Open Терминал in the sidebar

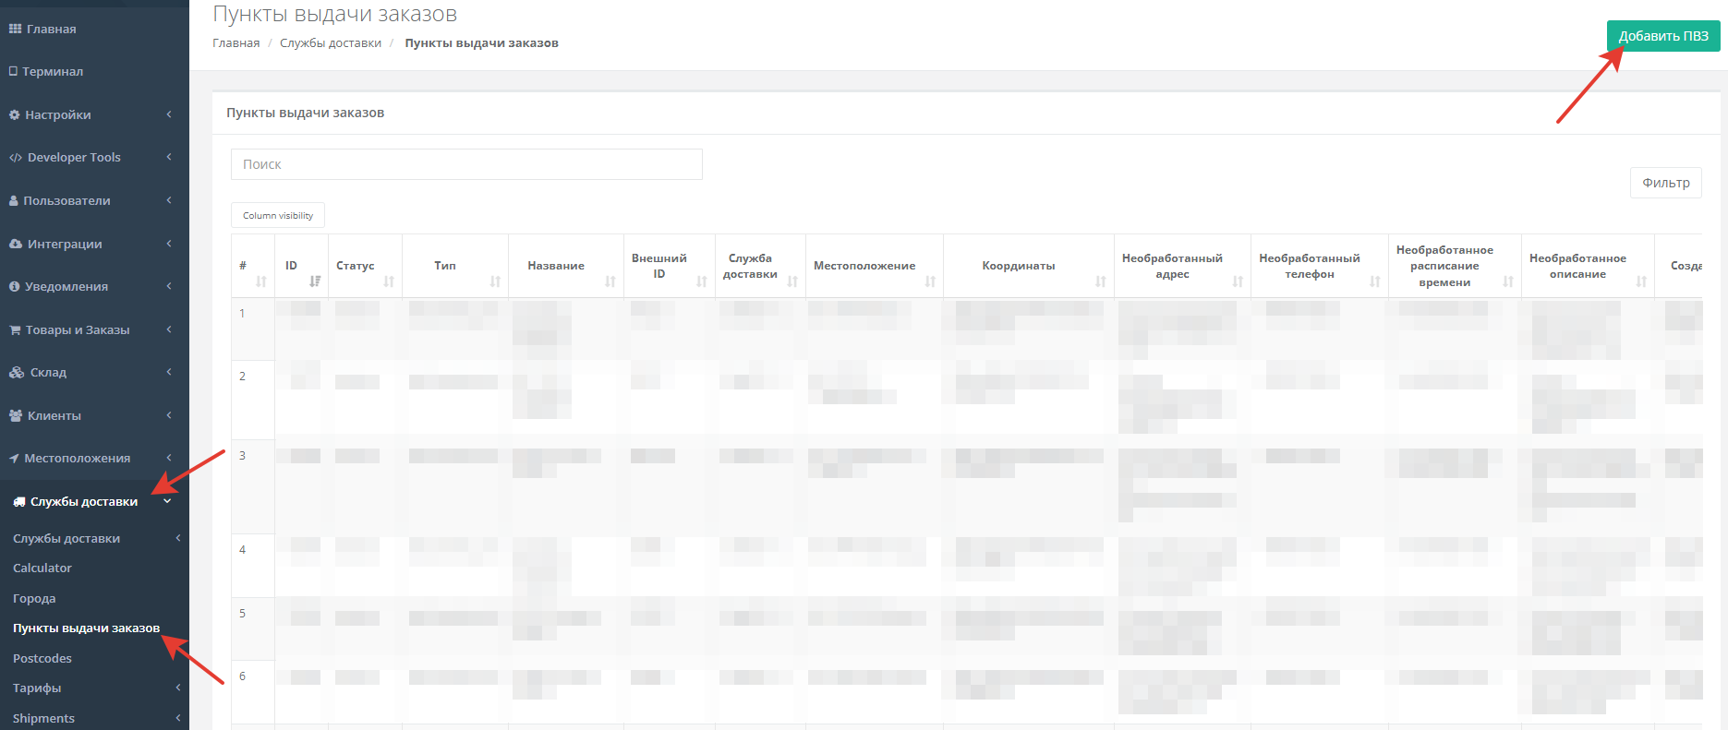[x=53, y=72]
